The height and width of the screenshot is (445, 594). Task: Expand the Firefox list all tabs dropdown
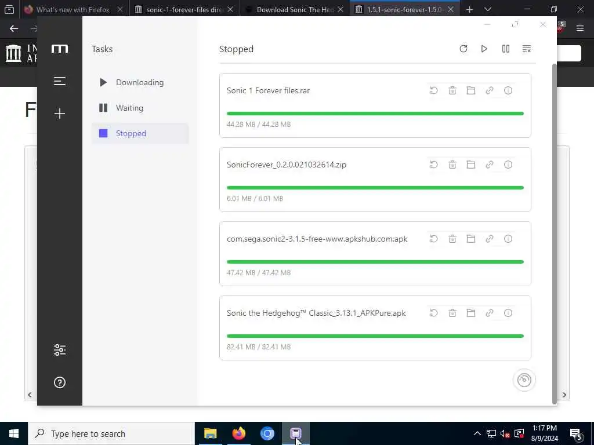click(488, 9)
